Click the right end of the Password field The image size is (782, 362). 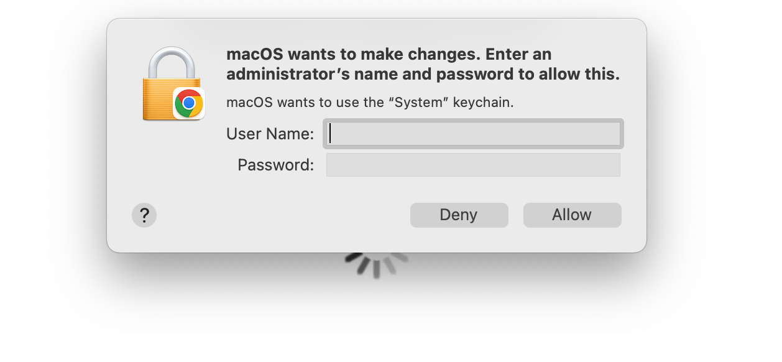[x=612, y=165]
